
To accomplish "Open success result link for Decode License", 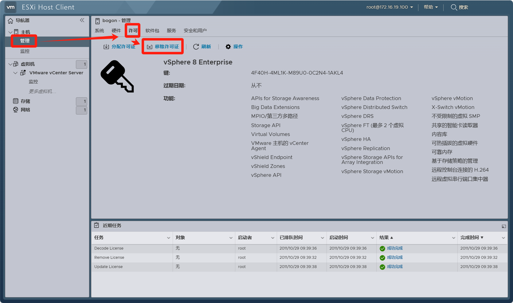I will click(x=395, y=248).
